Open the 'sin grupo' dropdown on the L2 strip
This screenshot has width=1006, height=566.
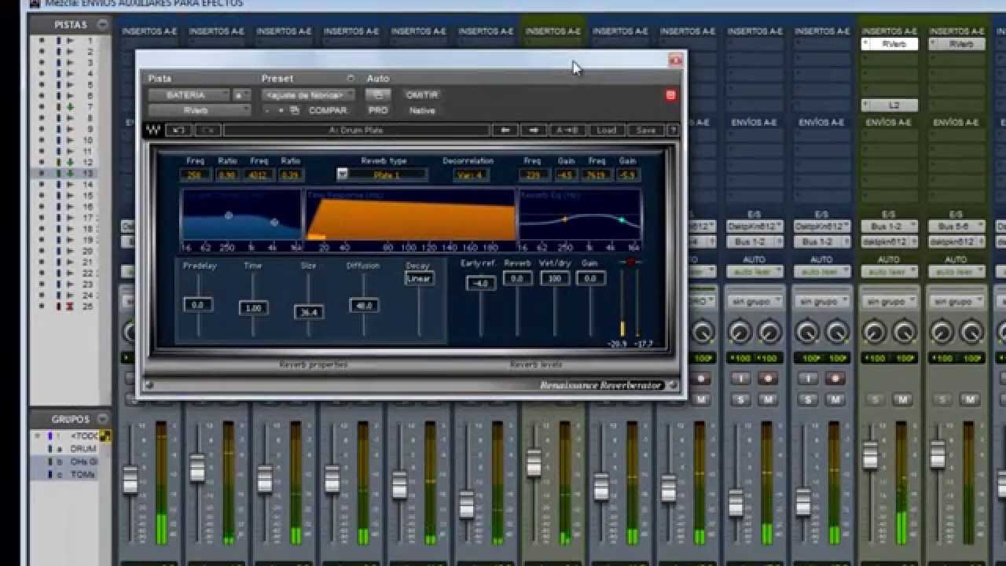point(889,302)
